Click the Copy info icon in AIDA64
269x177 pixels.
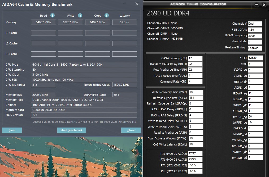point(107,15)
